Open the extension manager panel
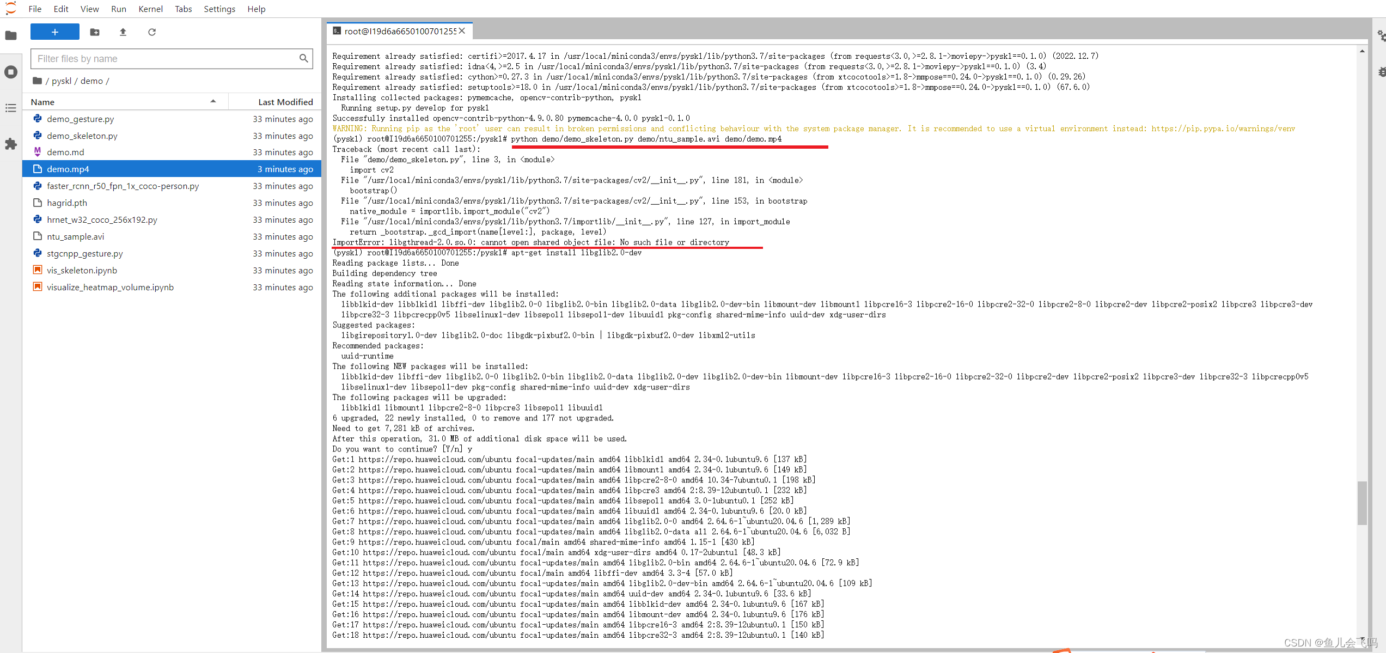1386x653 pixels. 11,144
